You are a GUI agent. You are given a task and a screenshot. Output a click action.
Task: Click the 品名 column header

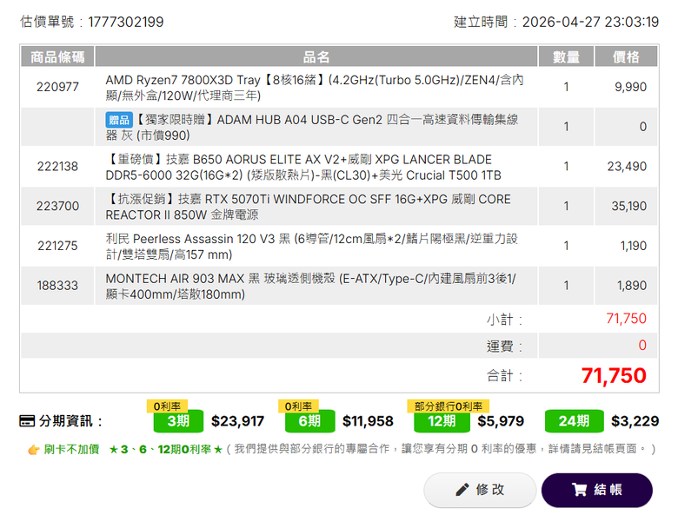316,56
